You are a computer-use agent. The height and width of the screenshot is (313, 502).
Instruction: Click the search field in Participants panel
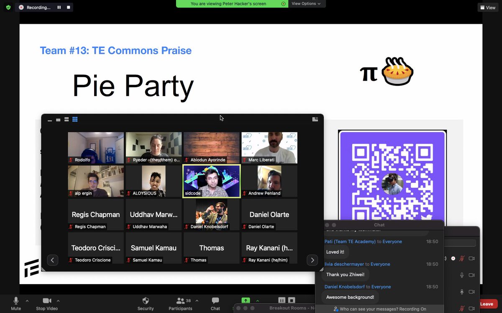[x=460, y=243]
